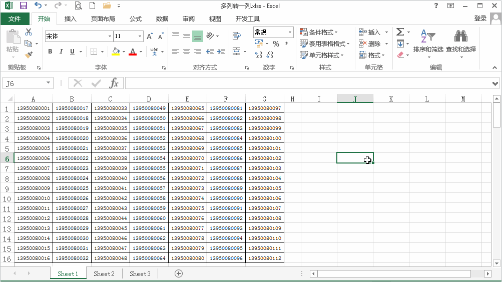Image resolution: width=502 pixels, height=282 pixels.
Task: Apply percent style to cells
Action: coord(276,44)
